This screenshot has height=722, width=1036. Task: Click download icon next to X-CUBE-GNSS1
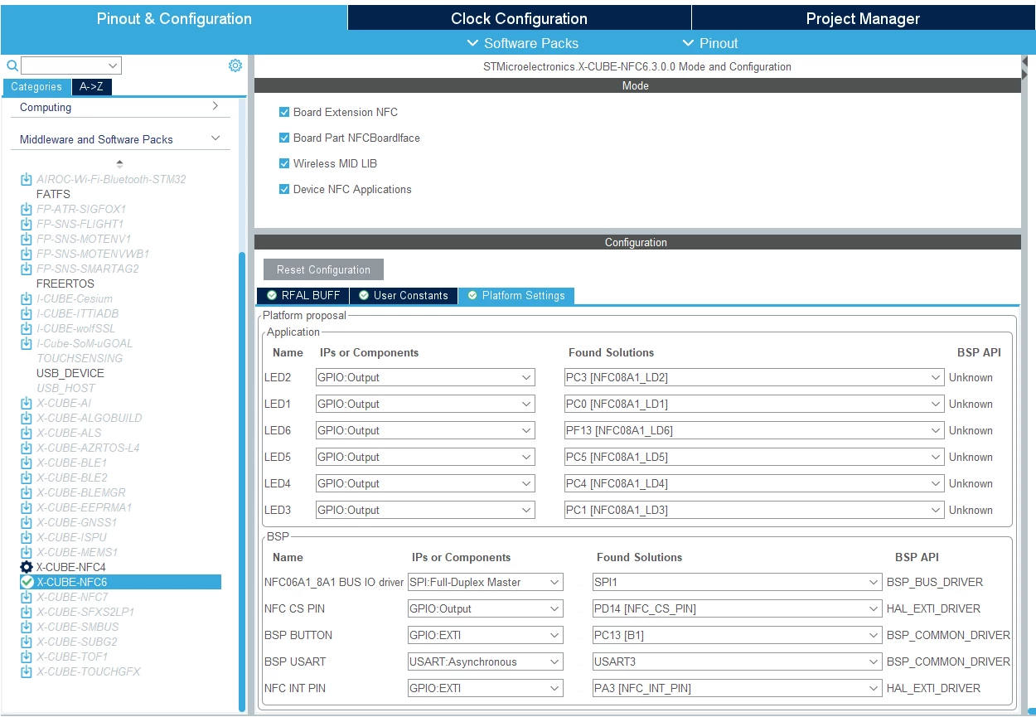click(x=27, y=522)
